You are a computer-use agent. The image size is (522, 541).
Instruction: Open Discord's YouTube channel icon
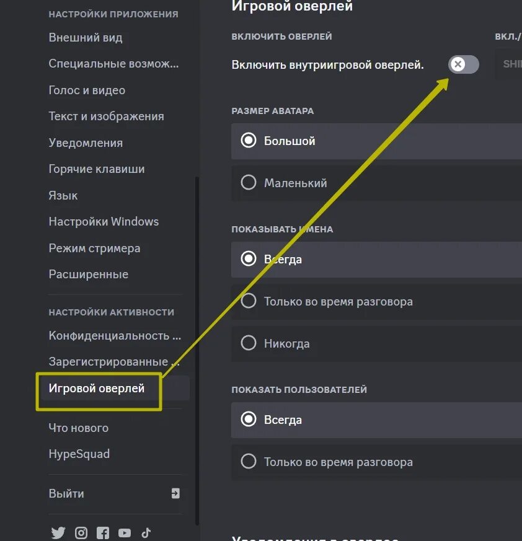pyautogui.click(x=125, y=532)
